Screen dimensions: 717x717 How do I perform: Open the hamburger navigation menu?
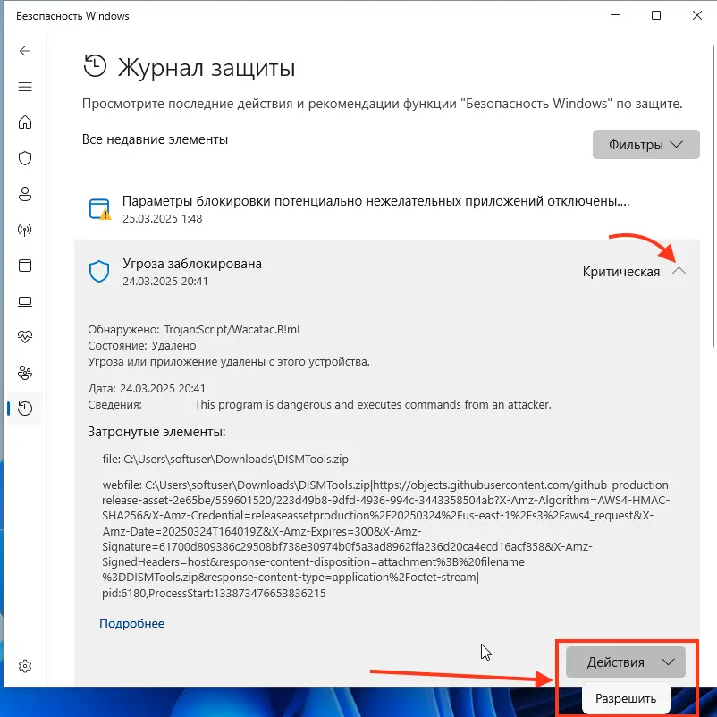click(25, 87)
